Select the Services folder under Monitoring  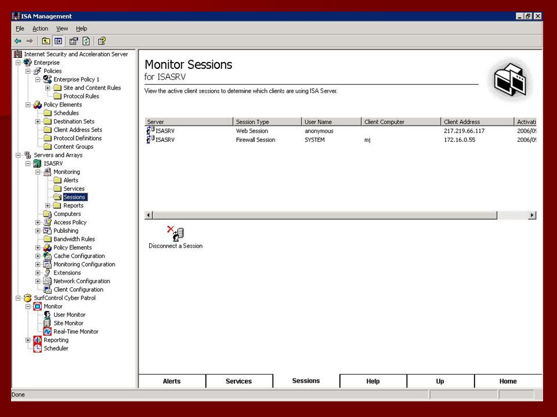point(74,189)
